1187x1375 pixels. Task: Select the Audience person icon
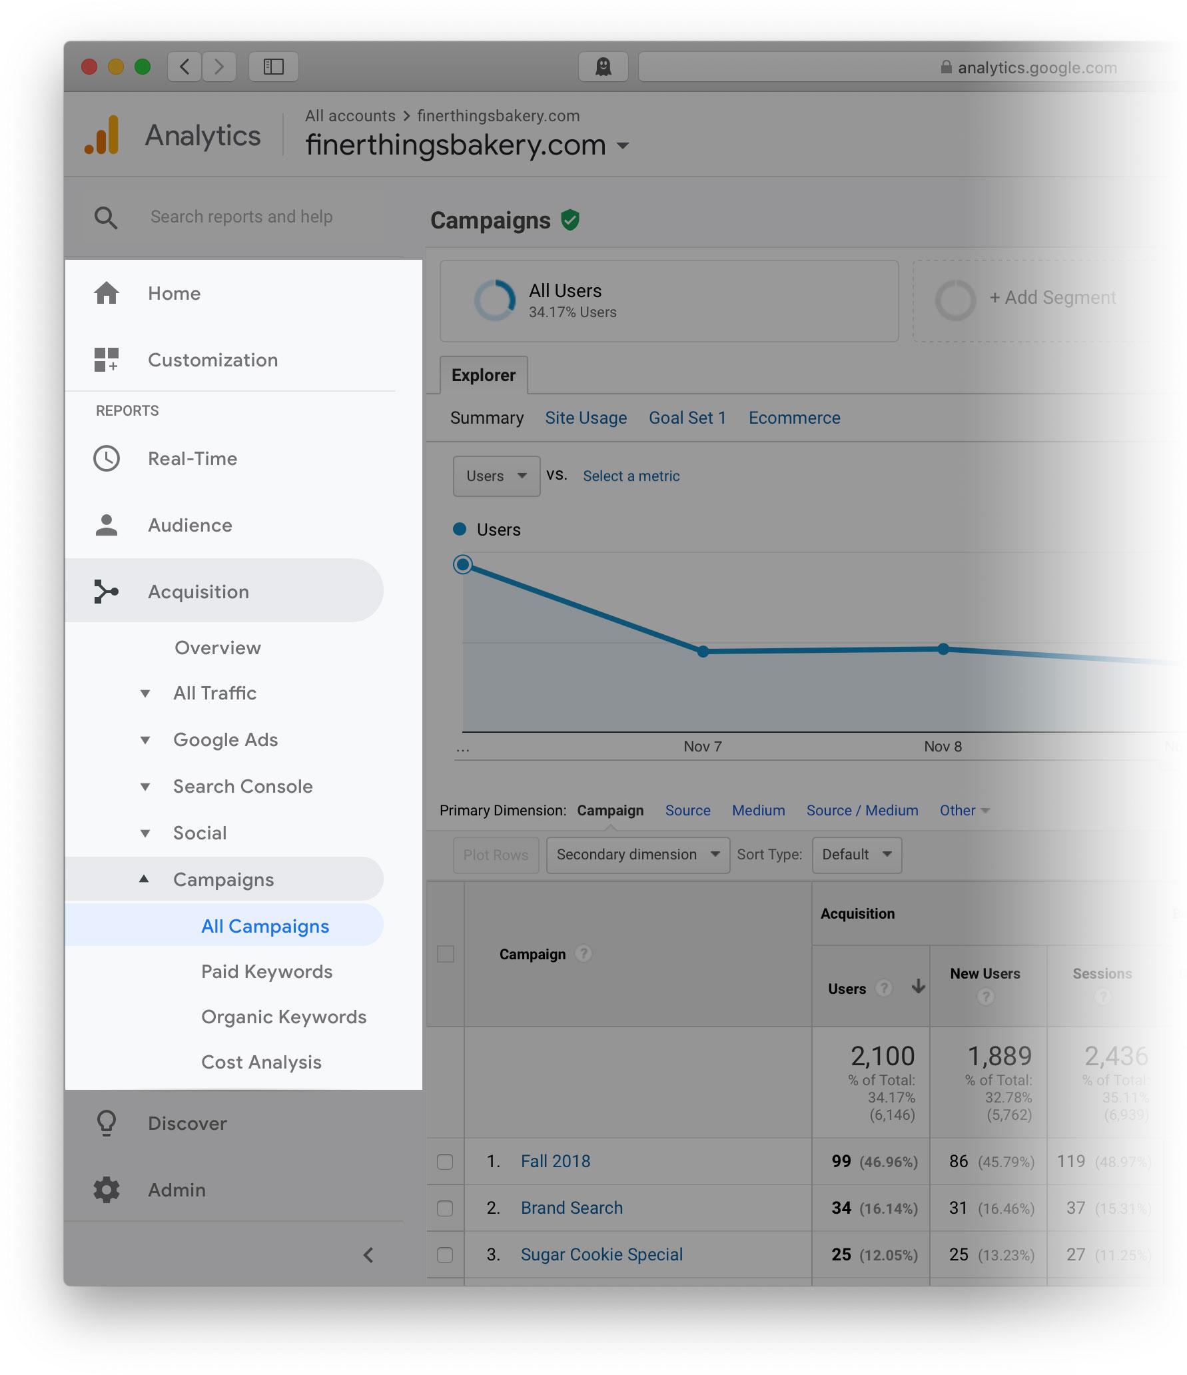pos(107,525)
